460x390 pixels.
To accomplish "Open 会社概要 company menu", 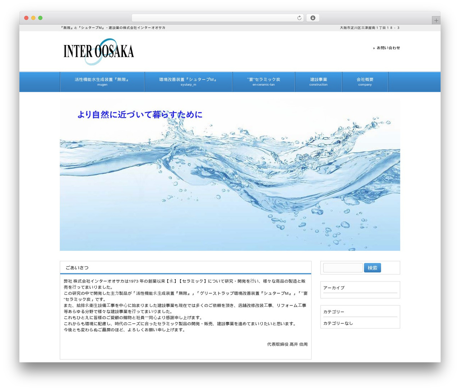I will click(365, 82).
